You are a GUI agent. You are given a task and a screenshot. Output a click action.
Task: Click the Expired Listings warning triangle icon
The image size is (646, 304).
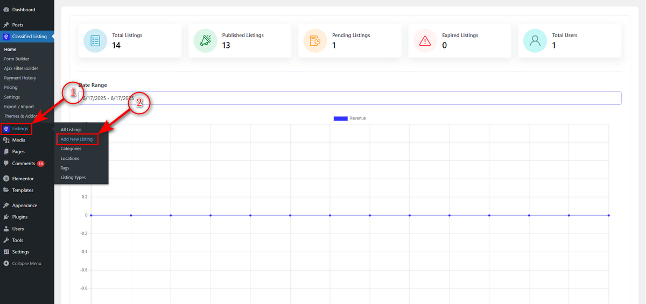[x=425, y=41]
